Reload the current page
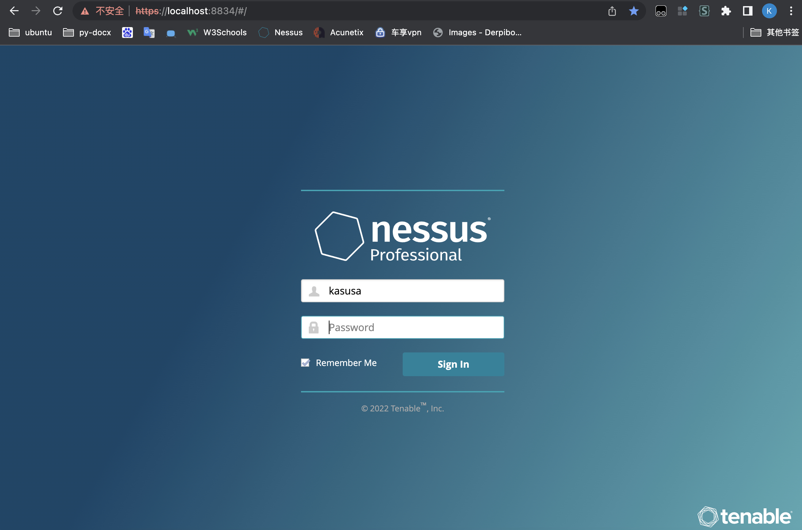Viewport: 802px width, 530px height. pos(58,11)
